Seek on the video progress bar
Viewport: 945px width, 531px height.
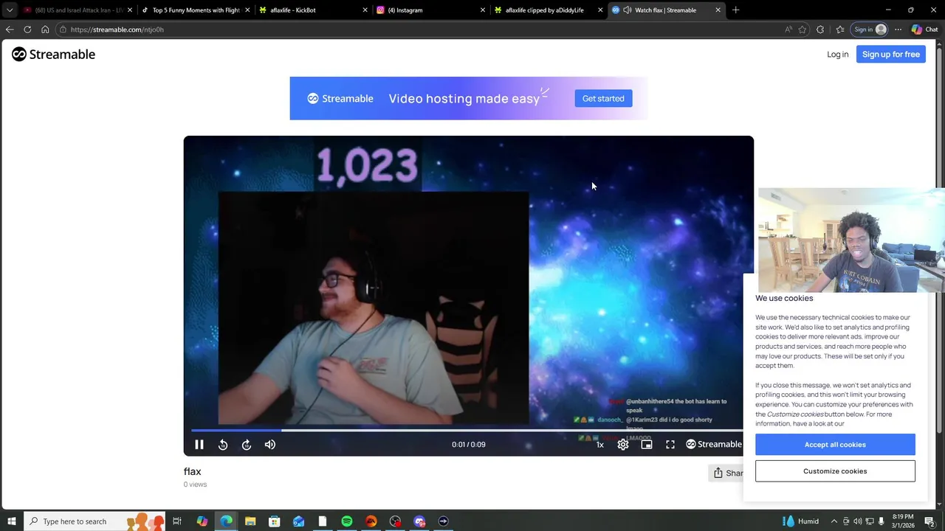tap(467, 430)
